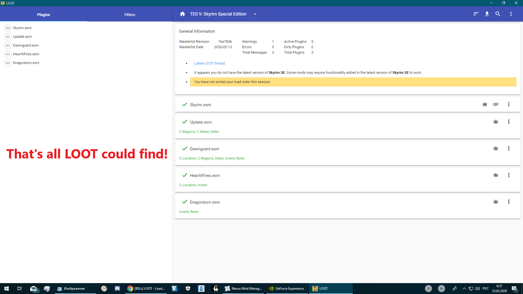Switch to the Chrome LOOT thread window
The image size is (523, 294).
146,289
